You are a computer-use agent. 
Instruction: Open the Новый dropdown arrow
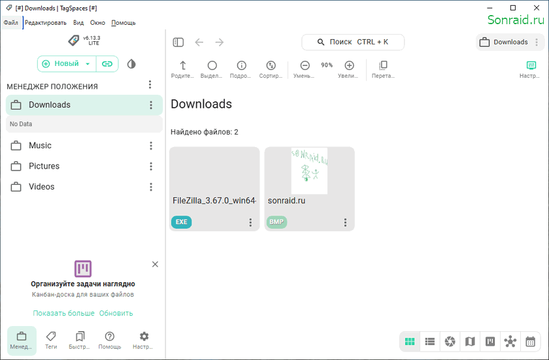pyautogui.click(x=88, y=64)
